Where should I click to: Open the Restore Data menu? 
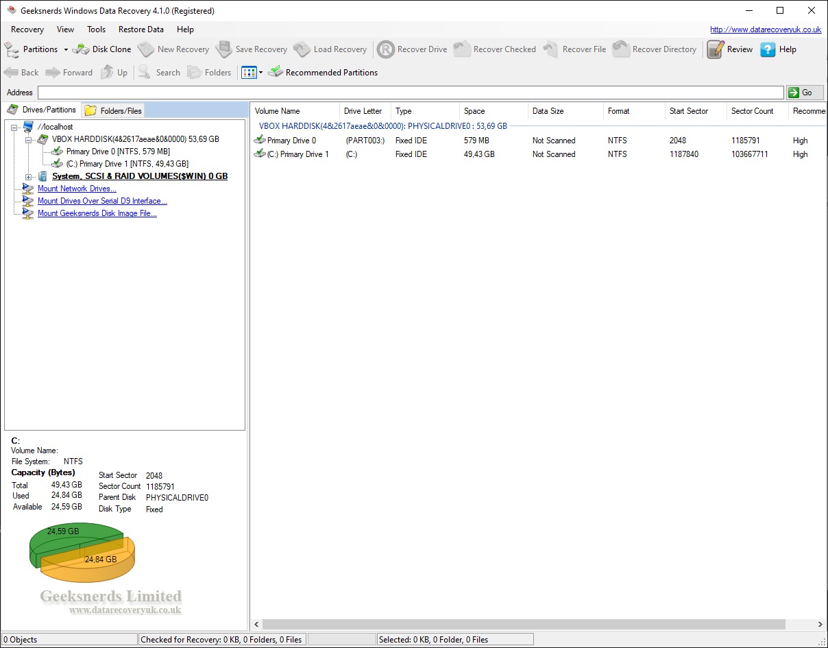point(141,29)
